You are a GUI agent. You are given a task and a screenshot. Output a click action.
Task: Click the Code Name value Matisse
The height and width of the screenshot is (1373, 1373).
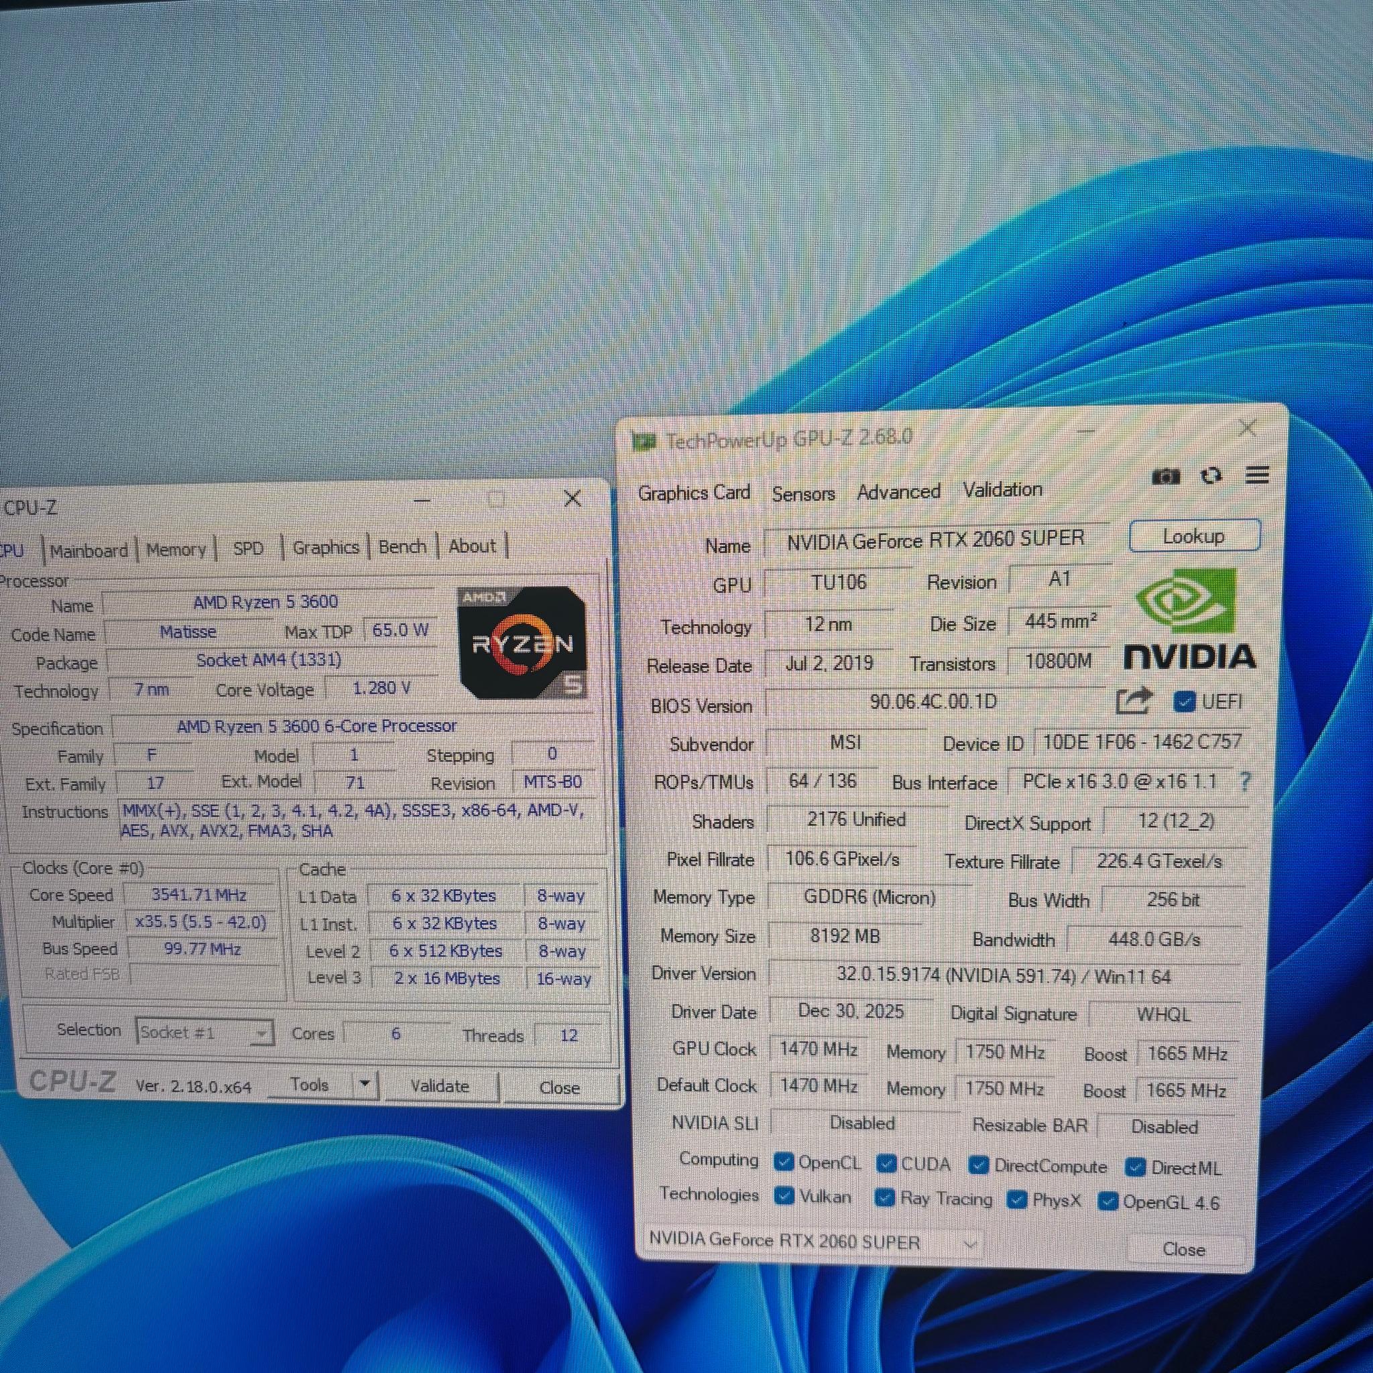pos(188,632)
